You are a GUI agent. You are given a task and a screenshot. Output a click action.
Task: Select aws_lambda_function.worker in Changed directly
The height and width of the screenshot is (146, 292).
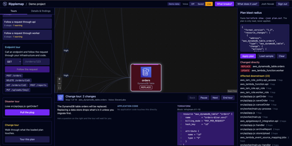coord(268,71)
